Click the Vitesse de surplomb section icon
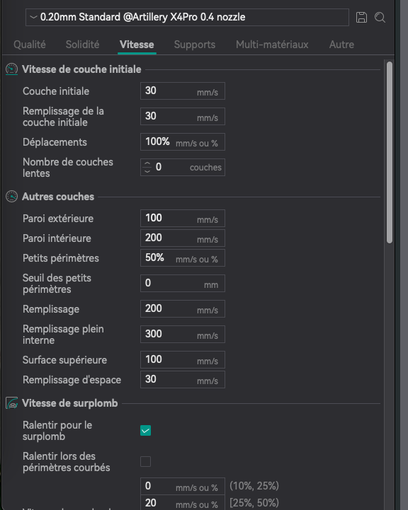 click(x=12, y=403)
